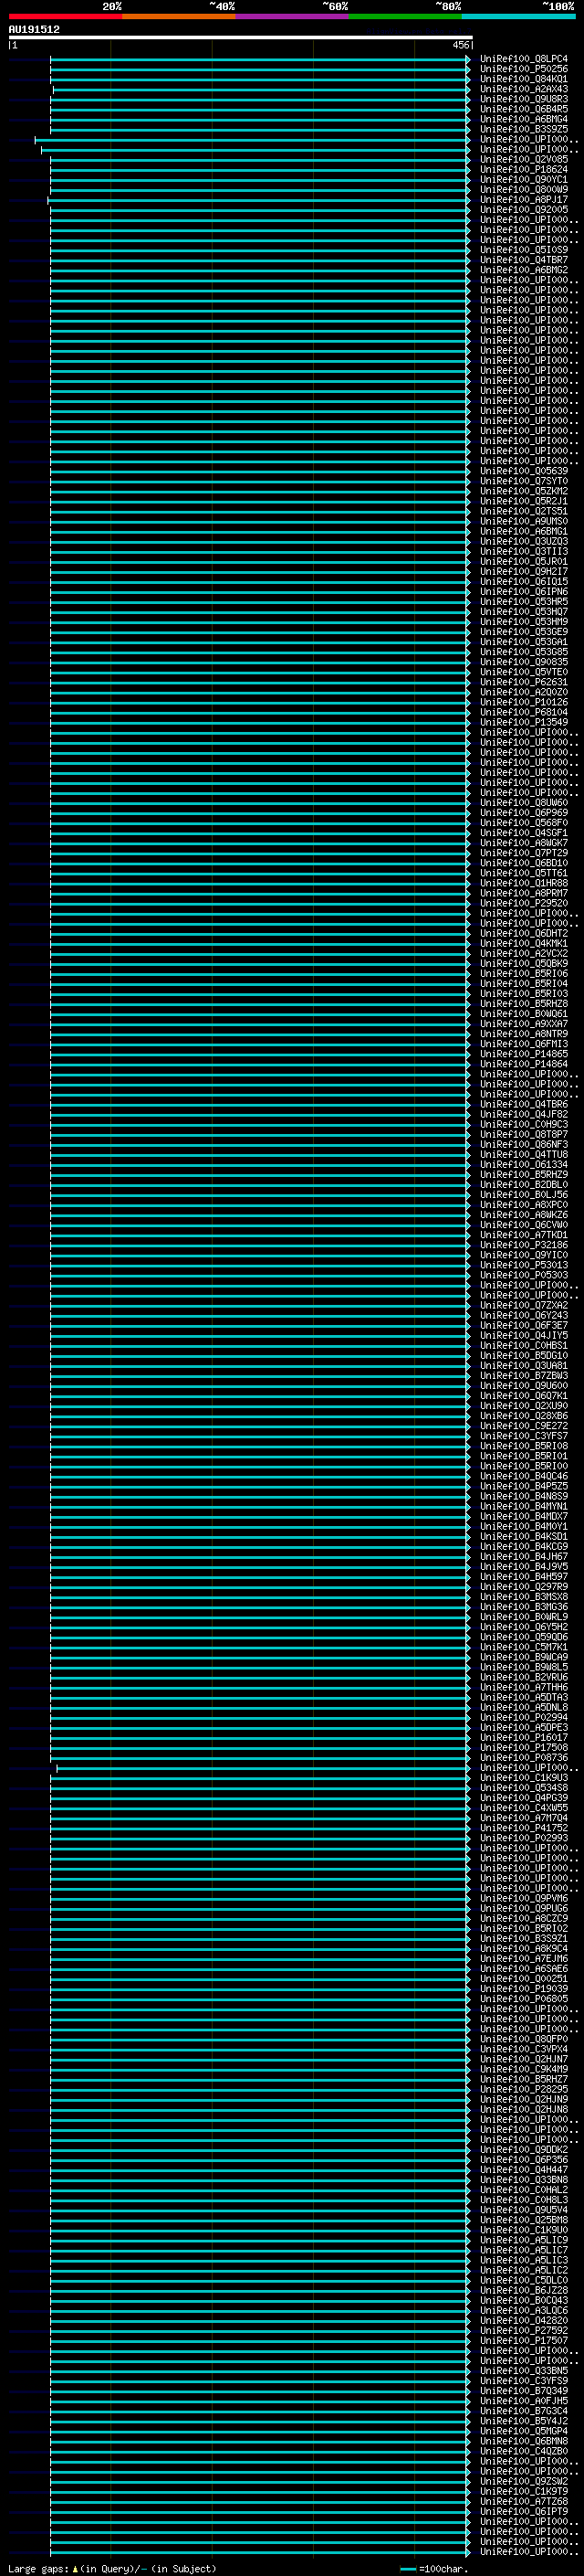Select the UniRef100_Q4SGF1 label
The width and height of the screenshot is (584, 2576).
point(523,833)
